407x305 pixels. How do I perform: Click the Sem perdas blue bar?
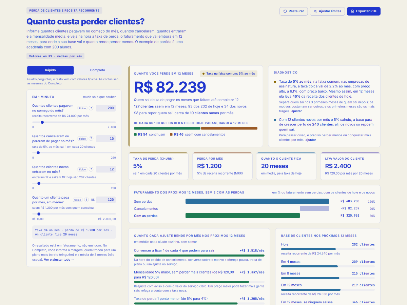[257, 201]
